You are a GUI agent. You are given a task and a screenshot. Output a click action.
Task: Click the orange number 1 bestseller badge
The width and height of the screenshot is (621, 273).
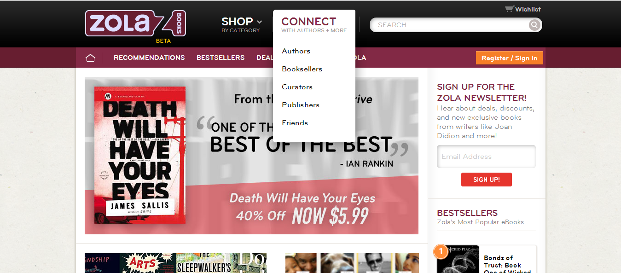click(x=441, y=251)
